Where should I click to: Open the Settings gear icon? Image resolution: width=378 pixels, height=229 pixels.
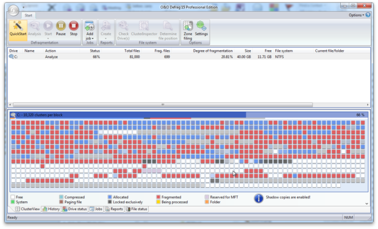[x=201, y=26]
